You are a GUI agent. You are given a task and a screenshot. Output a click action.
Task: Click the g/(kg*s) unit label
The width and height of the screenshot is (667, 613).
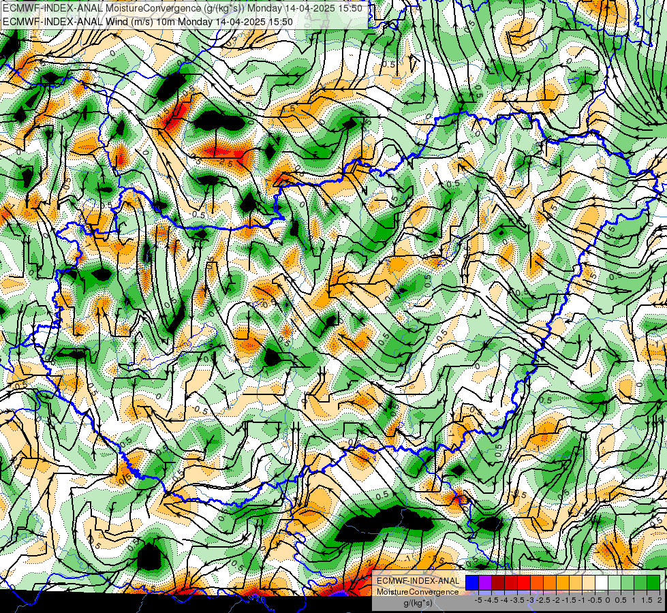tap(418, 603)
